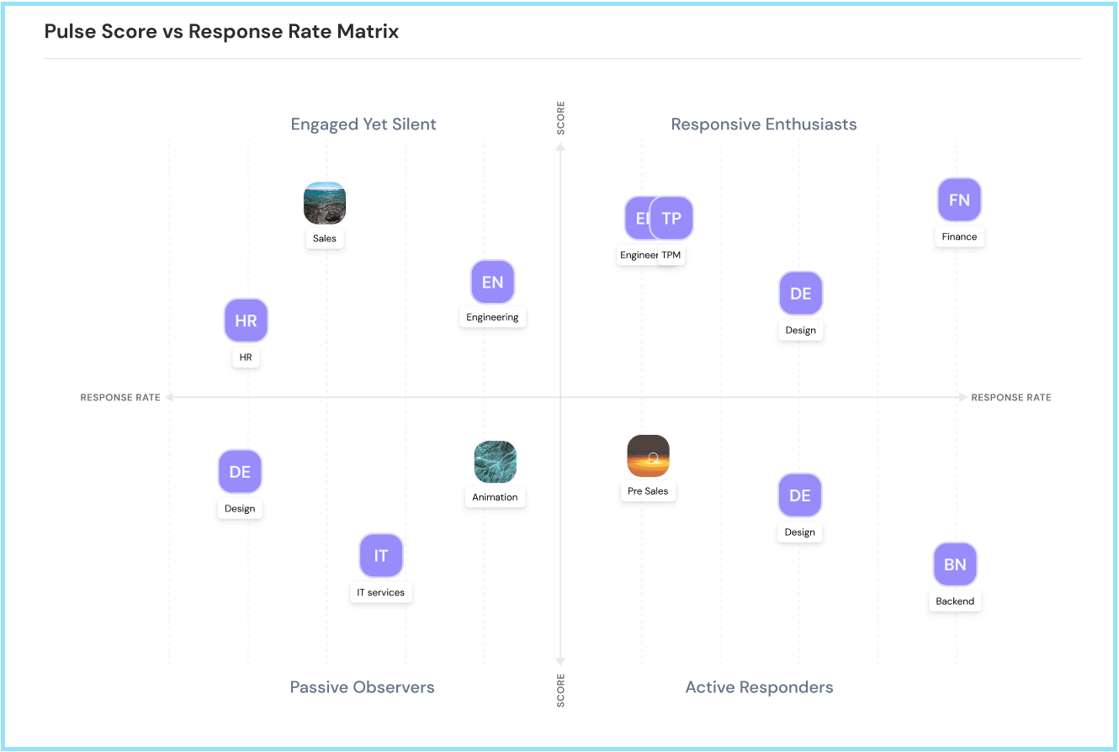Select DE icon in Active Responders quadrant
This screenshot has height=752, width=1119.
tap(799, 495)
